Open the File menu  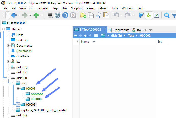[5, 8]
